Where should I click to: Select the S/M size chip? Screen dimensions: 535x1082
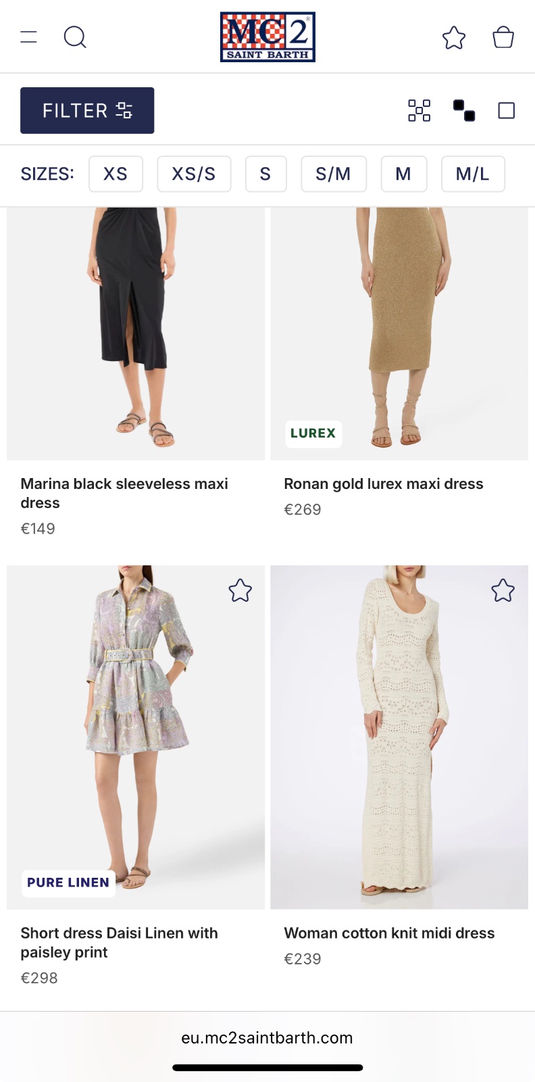(x=333, y=174)
